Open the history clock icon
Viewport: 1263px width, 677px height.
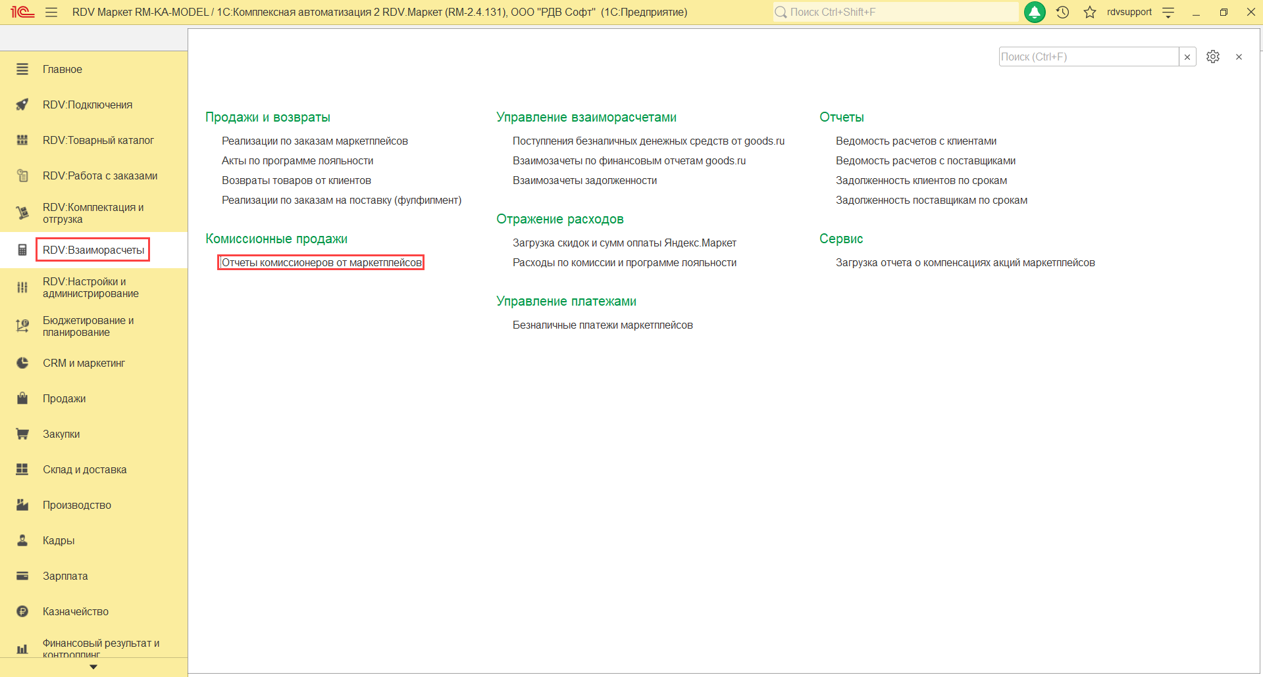1062,12
